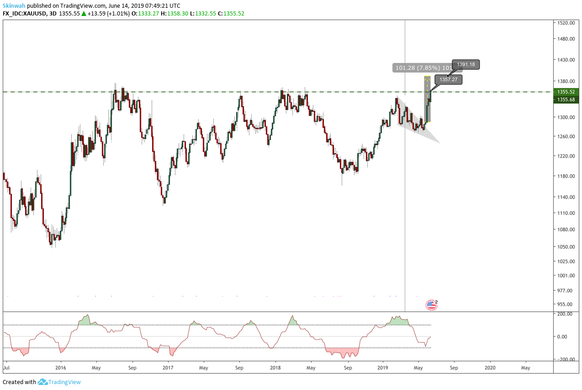Viewport: 582px width, 390px height.
Task: Click the Jul label on time axis
Action: [6, 367]
